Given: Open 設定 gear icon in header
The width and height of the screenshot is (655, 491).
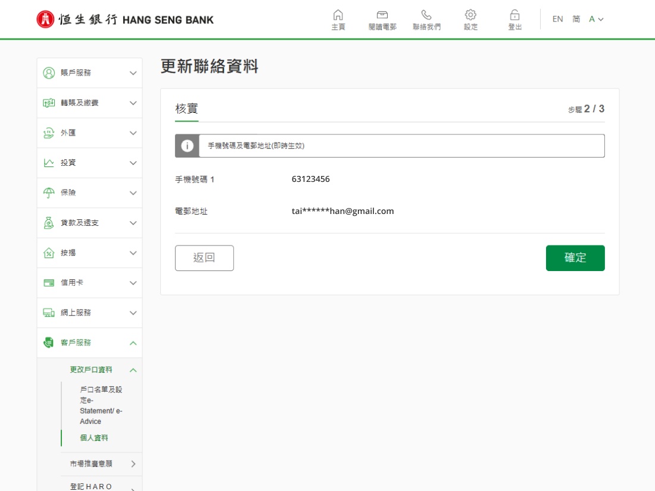Looking at the screenshot, I should (470, 15).
